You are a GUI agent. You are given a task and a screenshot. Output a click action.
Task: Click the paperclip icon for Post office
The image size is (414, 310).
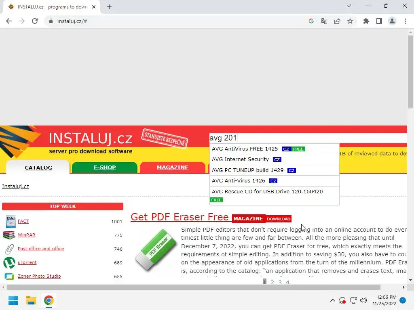pyautogui.click(x=10, y=249)
